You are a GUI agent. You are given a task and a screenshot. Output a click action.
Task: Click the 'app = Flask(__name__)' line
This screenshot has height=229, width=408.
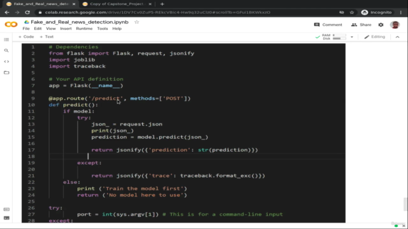pos(86,85)
